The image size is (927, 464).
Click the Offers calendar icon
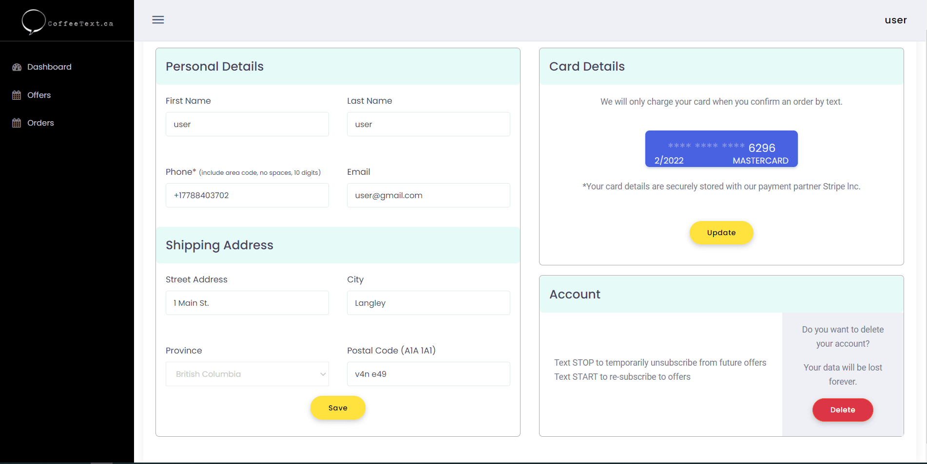tap(17, 95)
